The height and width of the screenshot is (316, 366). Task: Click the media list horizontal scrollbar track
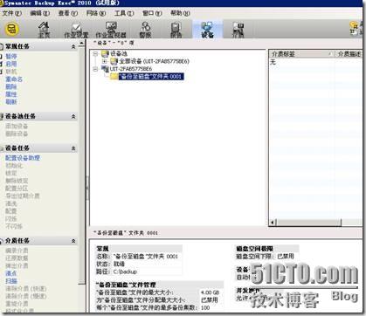tap(351, 223)
